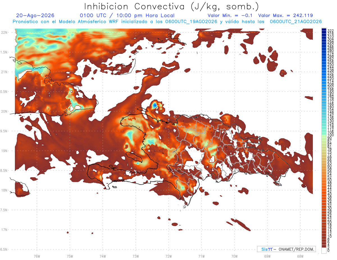Click the '69W' longitude label
The height and width of the screenshot is (260, 337).
pos(267,256)
